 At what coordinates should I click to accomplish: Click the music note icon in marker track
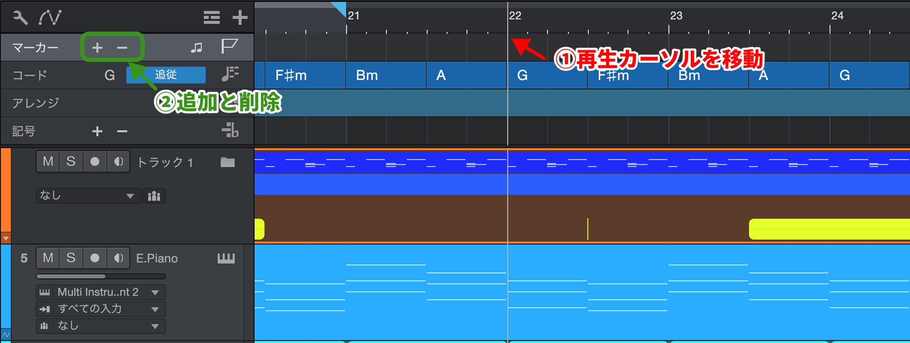pyautogui.click(x=197, y=47)
